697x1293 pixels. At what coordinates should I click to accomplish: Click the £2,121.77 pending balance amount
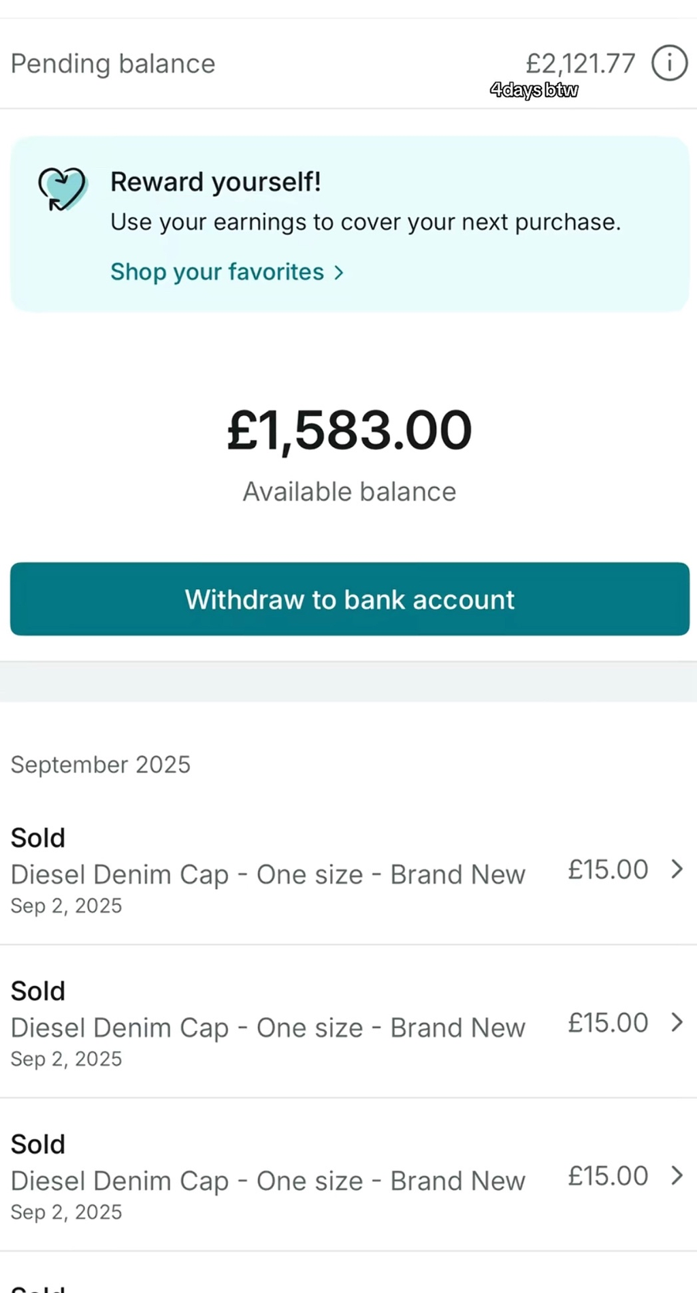click(580, 63)
